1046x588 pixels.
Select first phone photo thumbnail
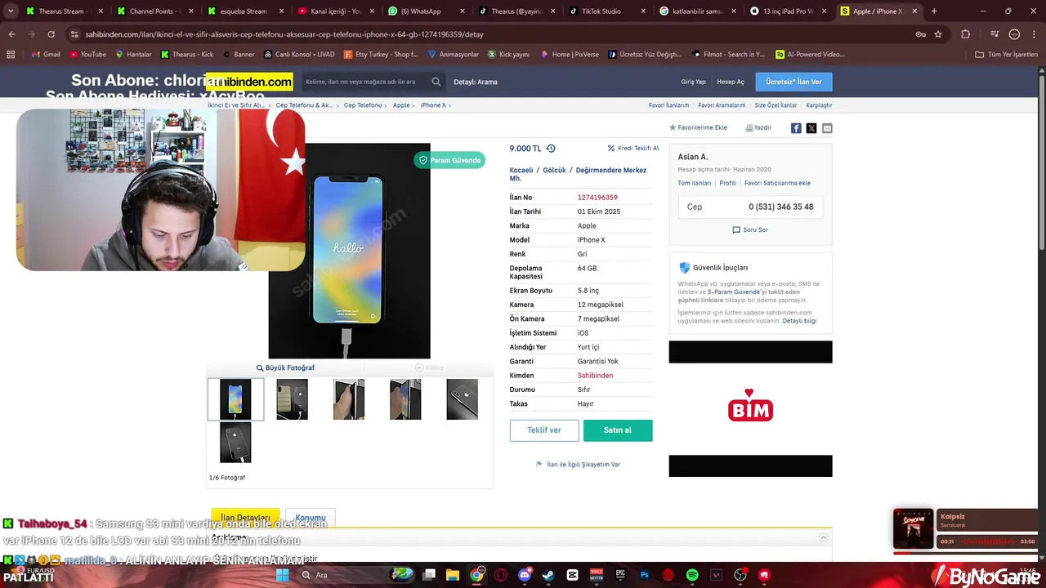(235, 399)
